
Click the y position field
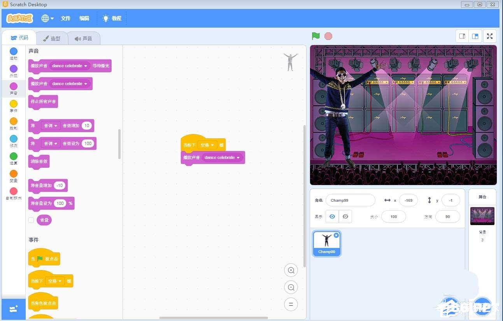coord(451,200)
